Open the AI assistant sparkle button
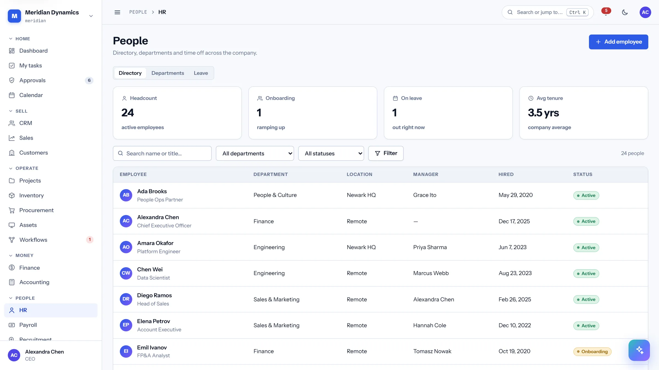 (639, 350)
